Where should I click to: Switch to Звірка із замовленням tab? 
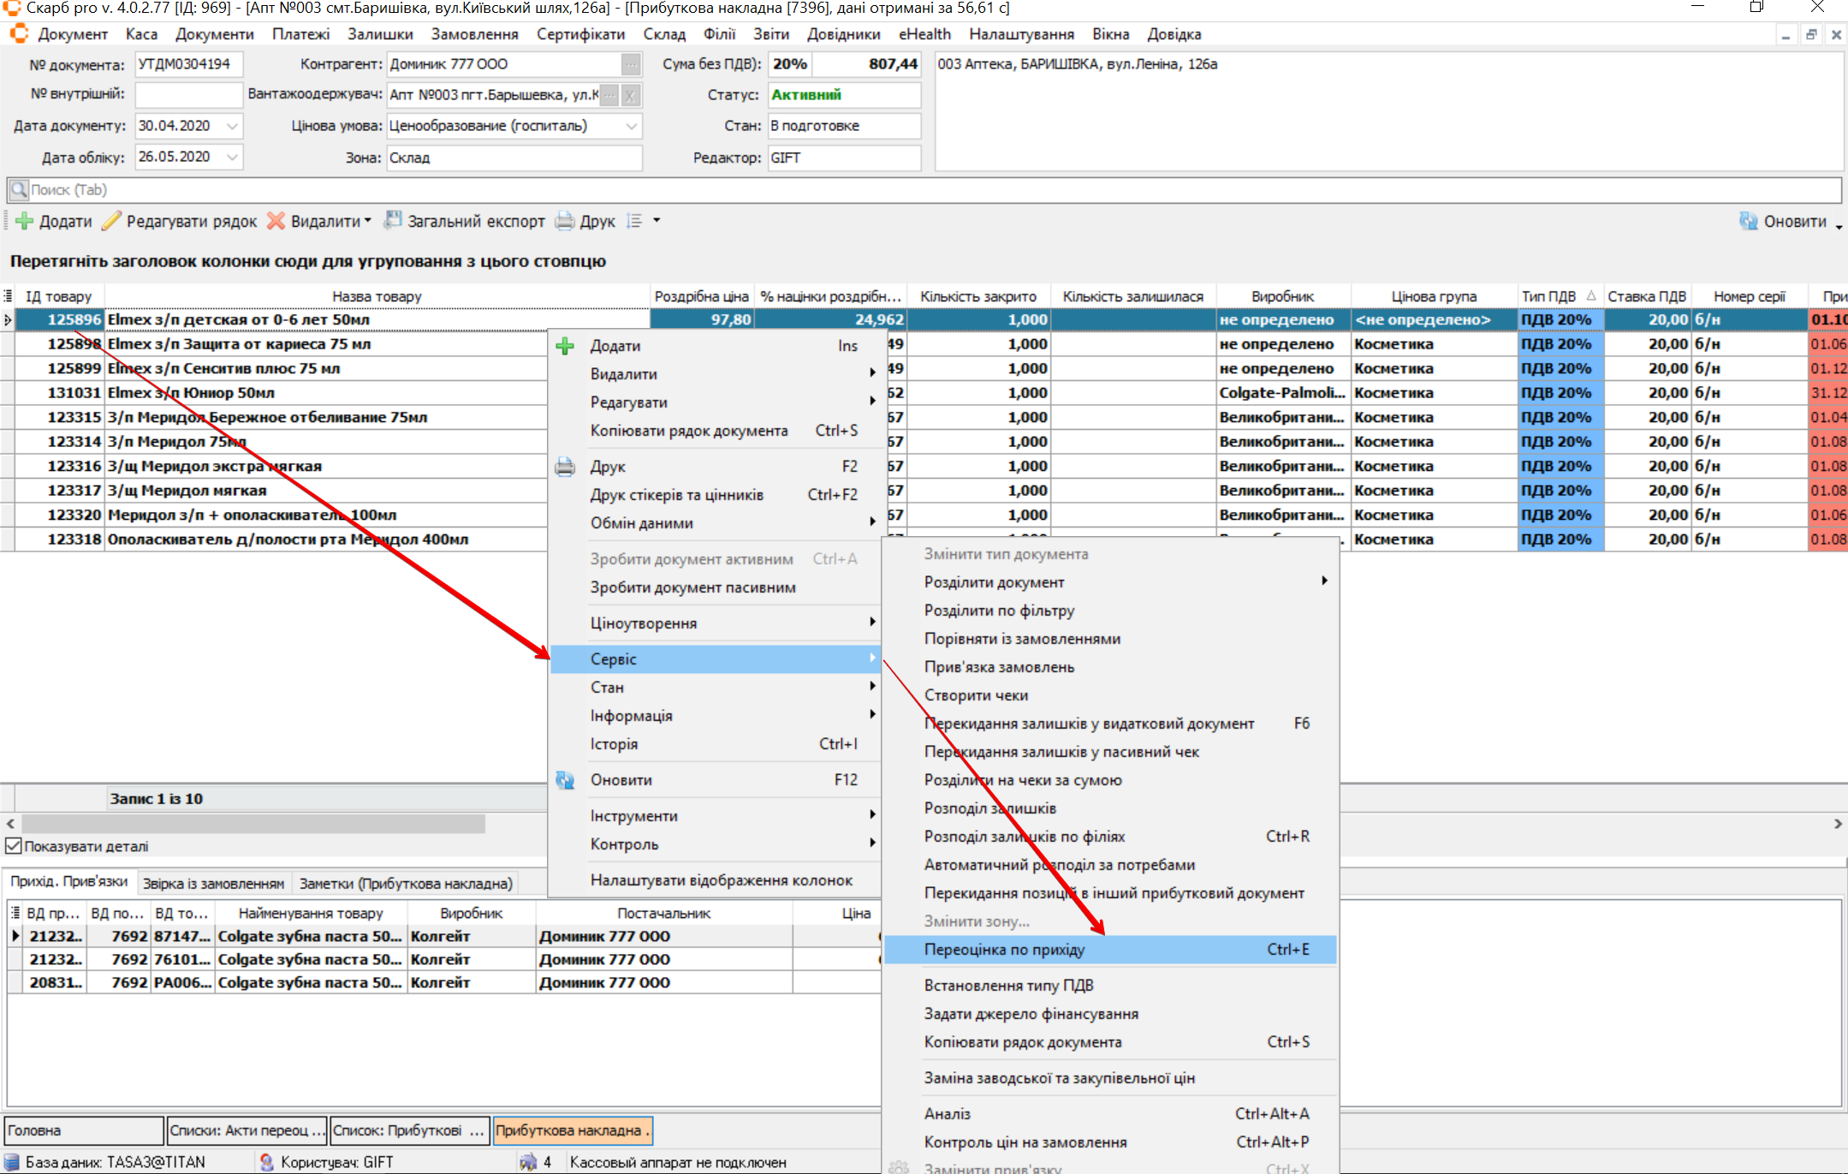click(213, 883)
